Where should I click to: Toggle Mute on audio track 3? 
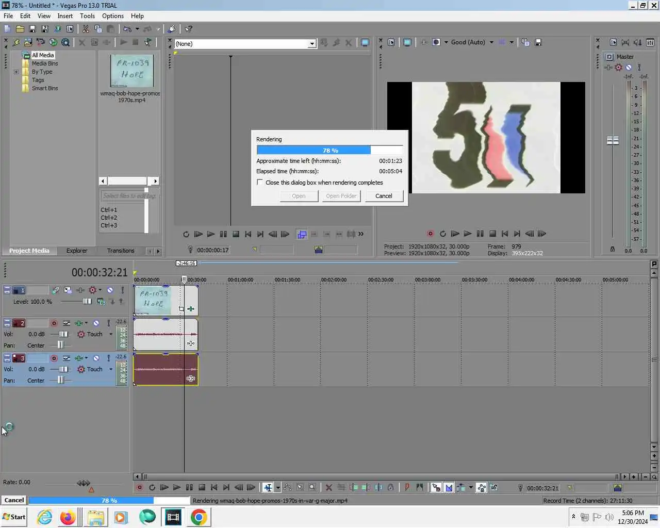click(96, 358)
